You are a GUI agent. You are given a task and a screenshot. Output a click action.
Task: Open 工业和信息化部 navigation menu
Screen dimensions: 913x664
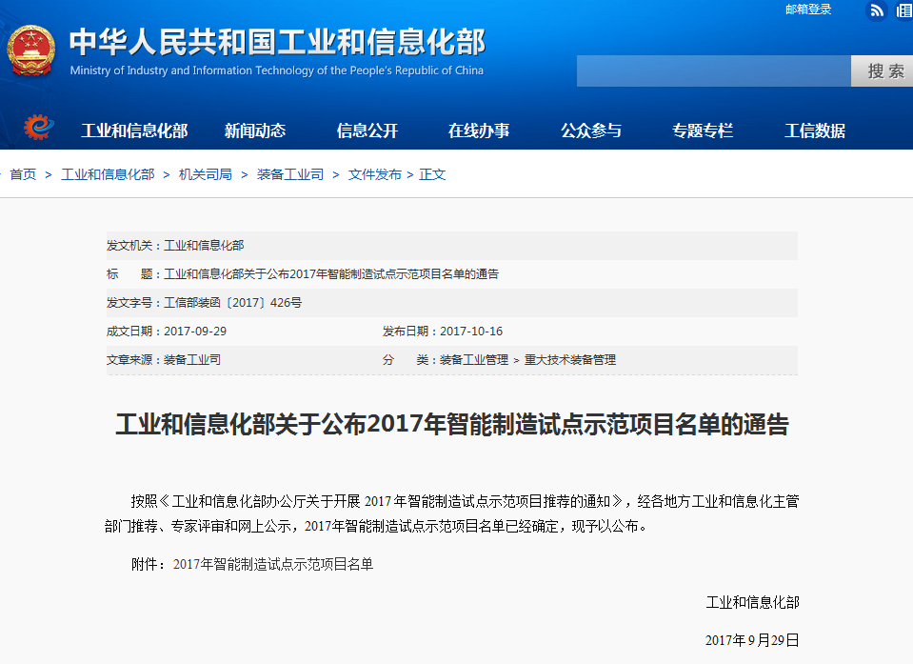click(134, 131)
